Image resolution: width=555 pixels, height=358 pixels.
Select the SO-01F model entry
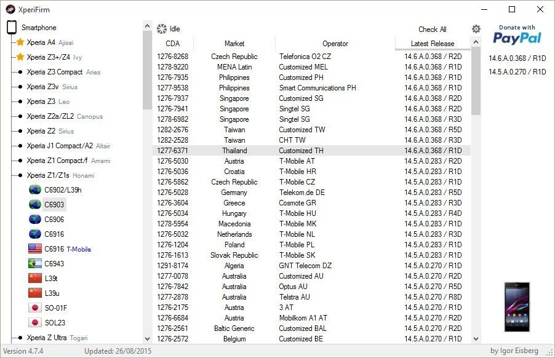tap(56, 308)
